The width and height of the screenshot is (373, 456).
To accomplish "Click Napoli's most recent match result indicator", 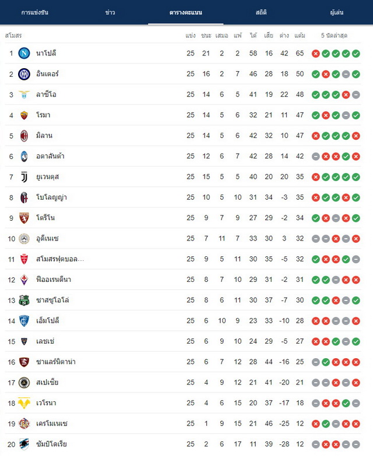I will tap(356, 54).
